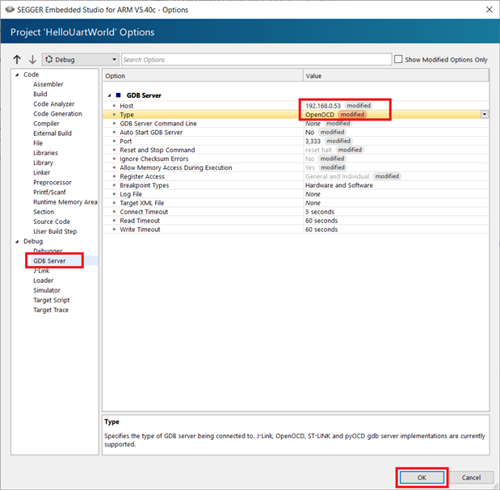Select Code Analyzer category
This screenshot has width=500, height=490.
coord(54,104)
